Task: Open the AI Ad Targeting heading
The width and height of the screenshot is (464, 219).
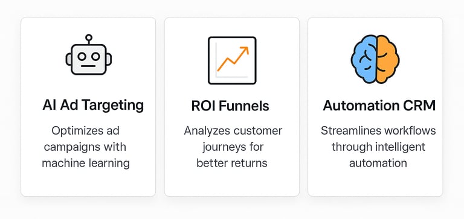Action: pyautogui.click(x=93, y=105)
